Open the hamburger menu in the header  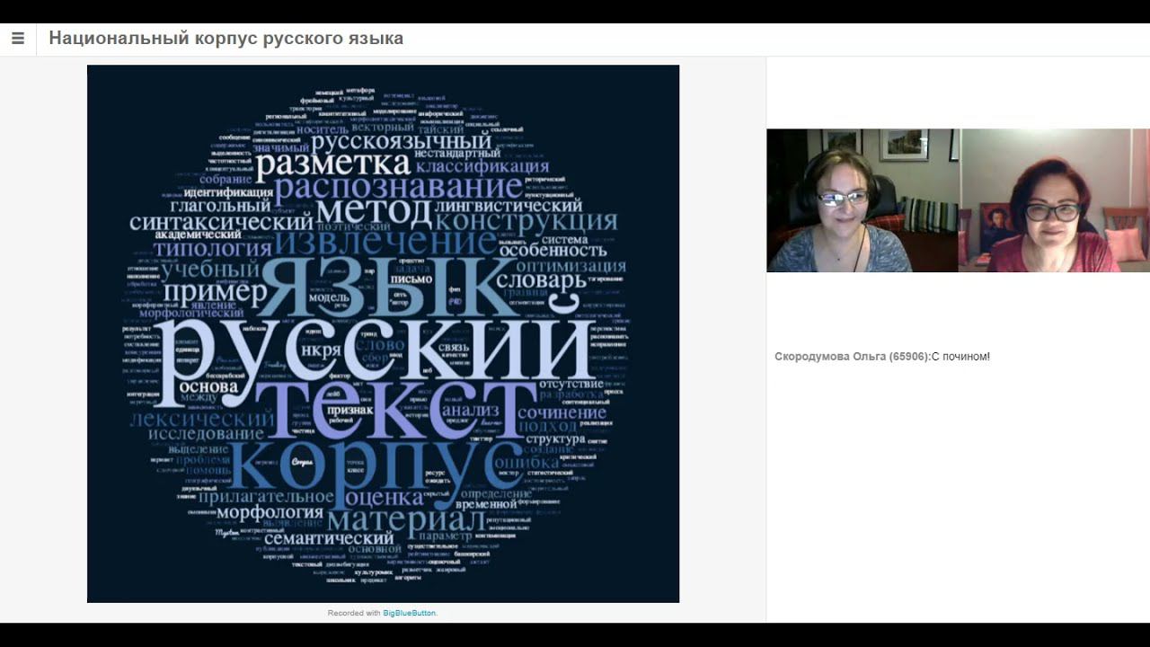pyautogui.click(x=17, y=39)
